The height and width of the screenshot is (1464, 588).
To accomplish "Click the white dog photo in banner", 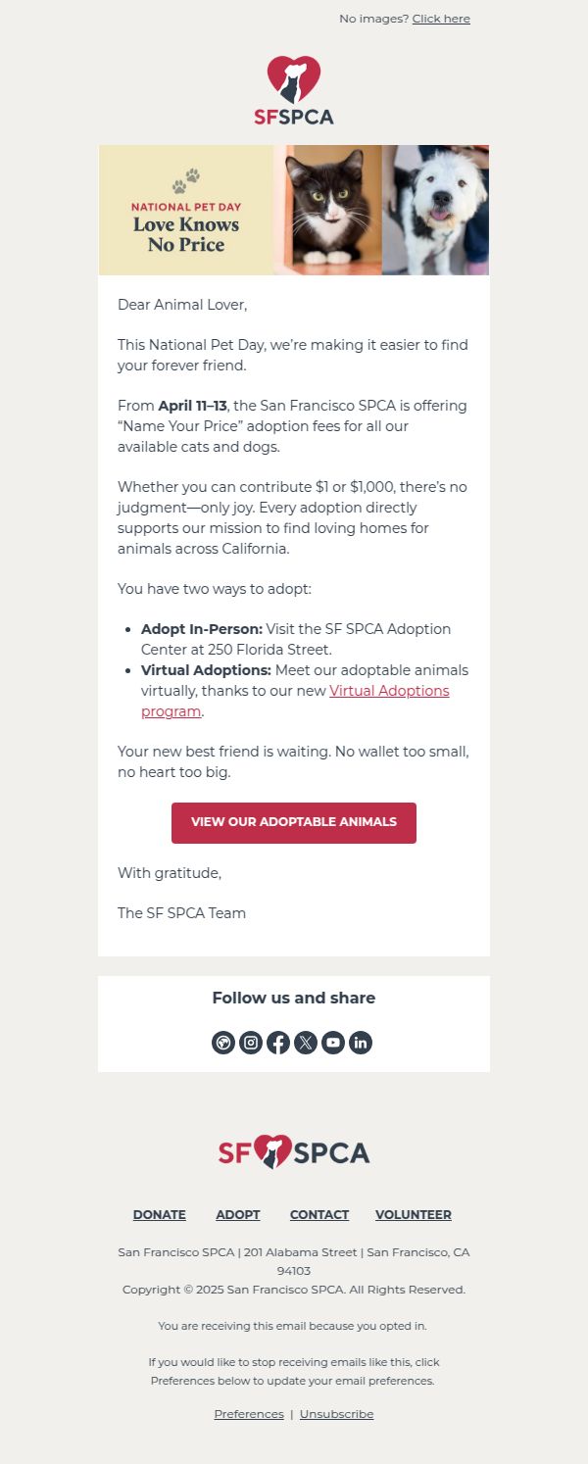I will coord(435,211).
